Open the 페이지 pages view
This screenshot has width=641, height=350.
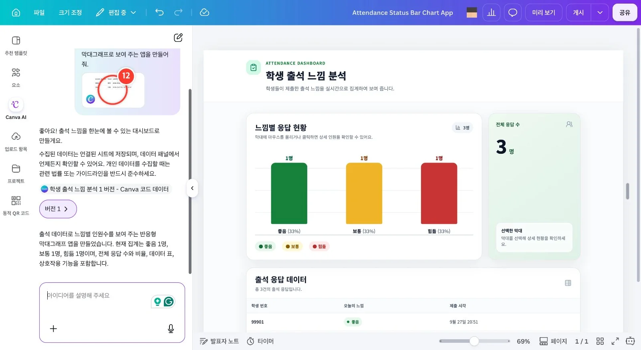553,341
